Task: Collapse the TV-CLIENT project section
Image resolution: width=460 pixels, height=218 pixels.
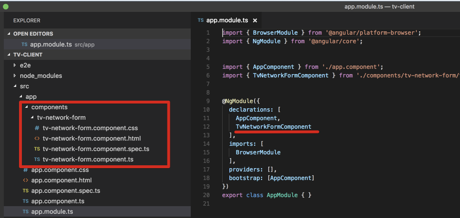Action: 10,55
